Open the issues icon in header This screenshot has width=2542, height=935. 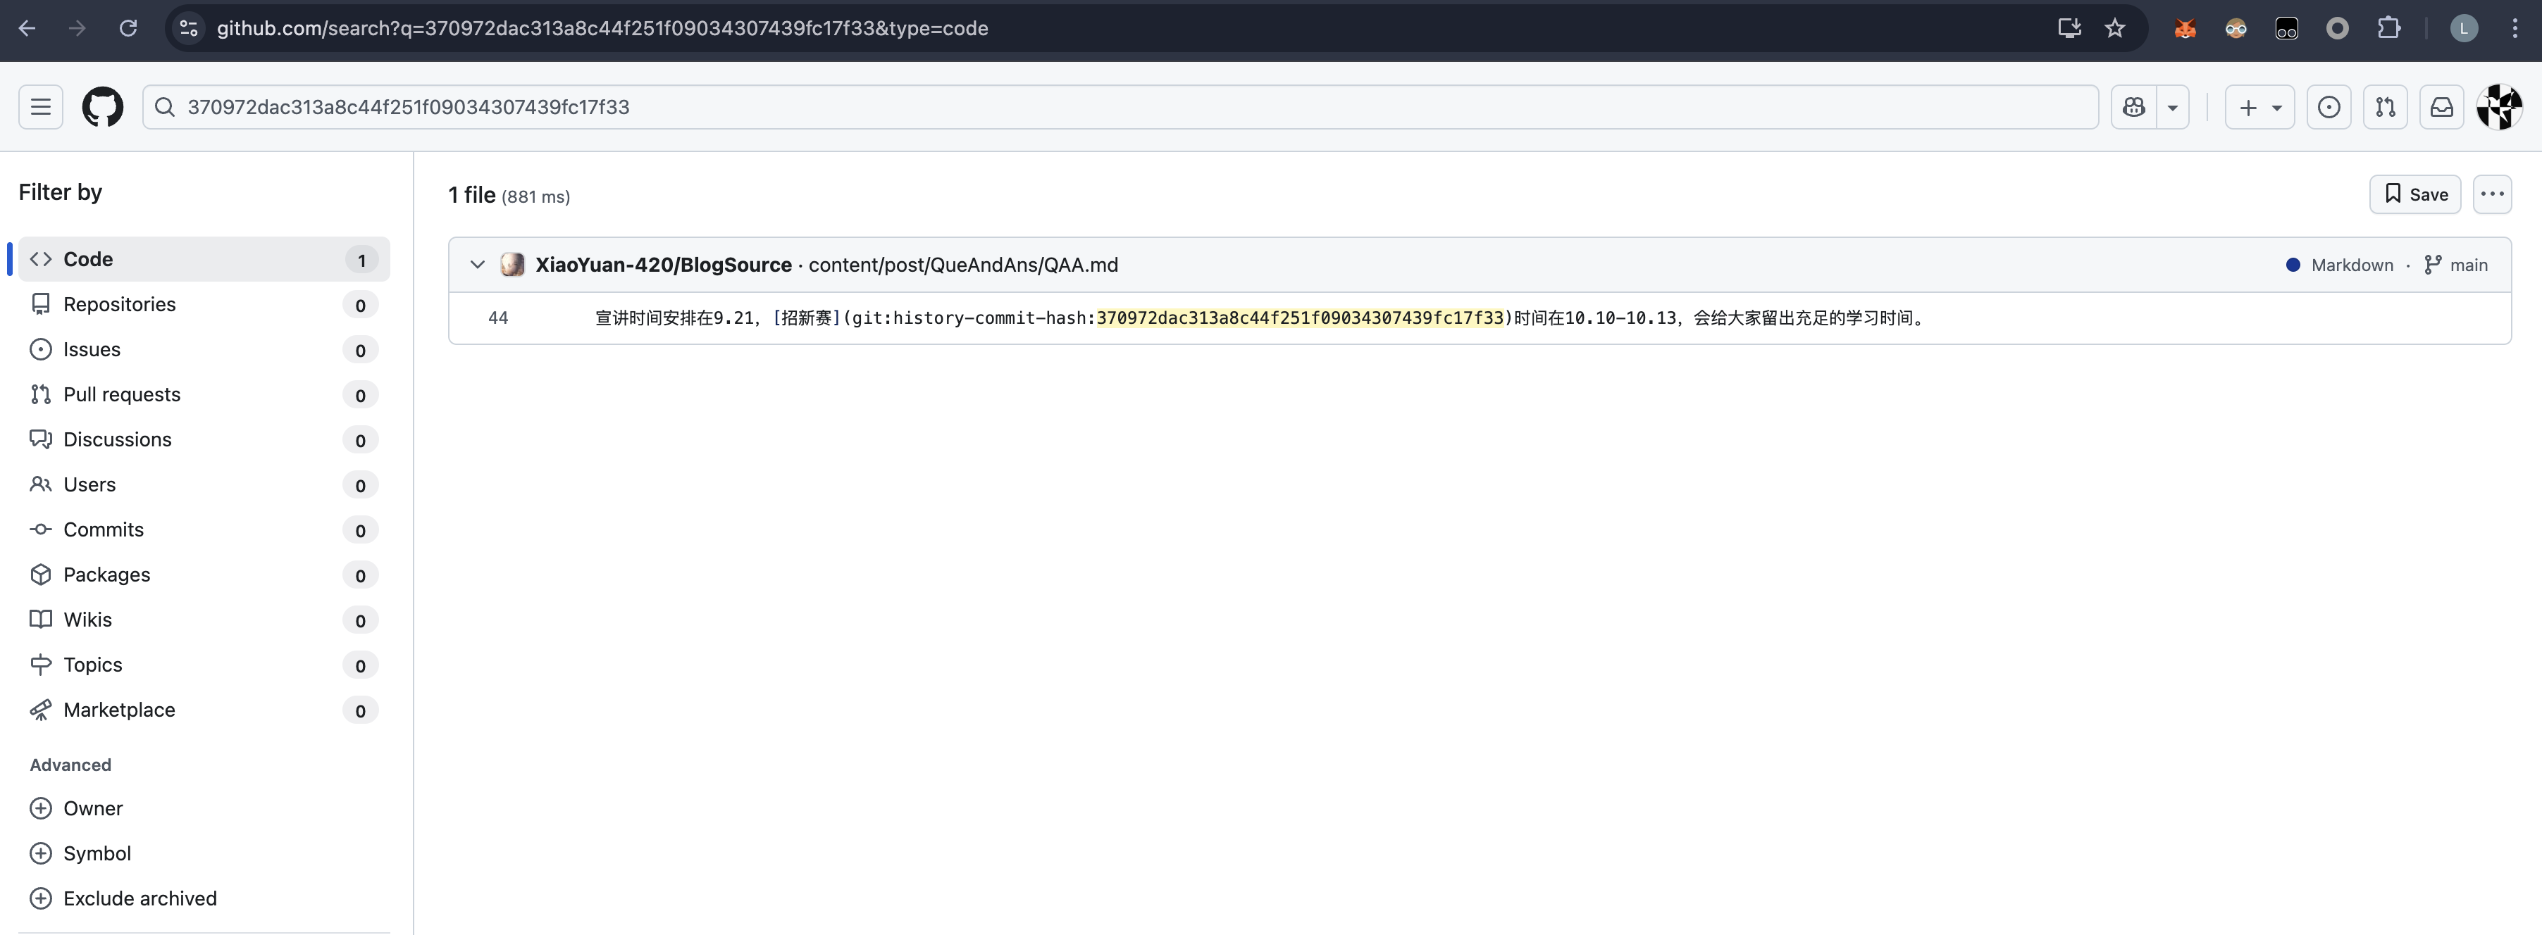[2329, 106]
